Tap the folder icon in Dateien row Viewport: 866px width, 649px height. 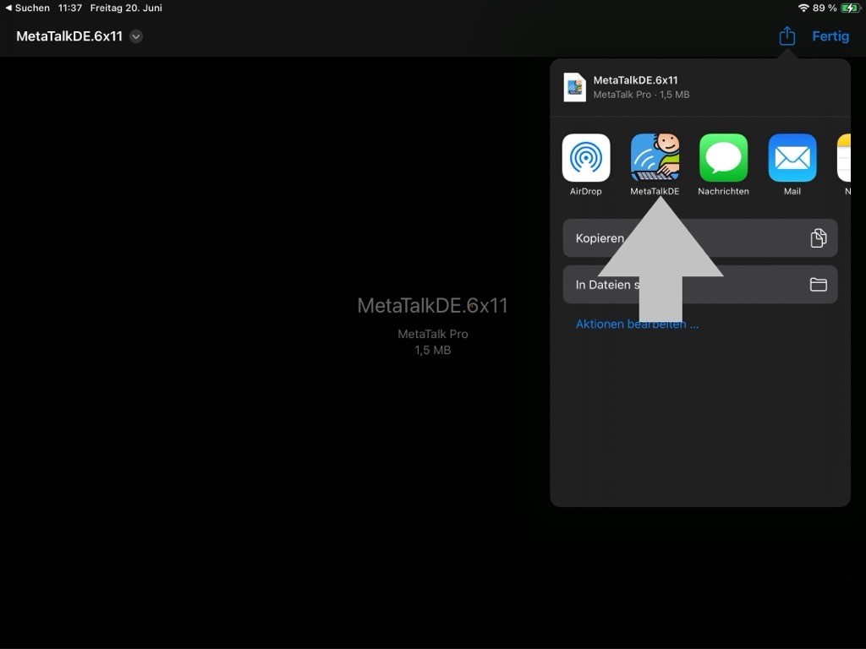818,284
